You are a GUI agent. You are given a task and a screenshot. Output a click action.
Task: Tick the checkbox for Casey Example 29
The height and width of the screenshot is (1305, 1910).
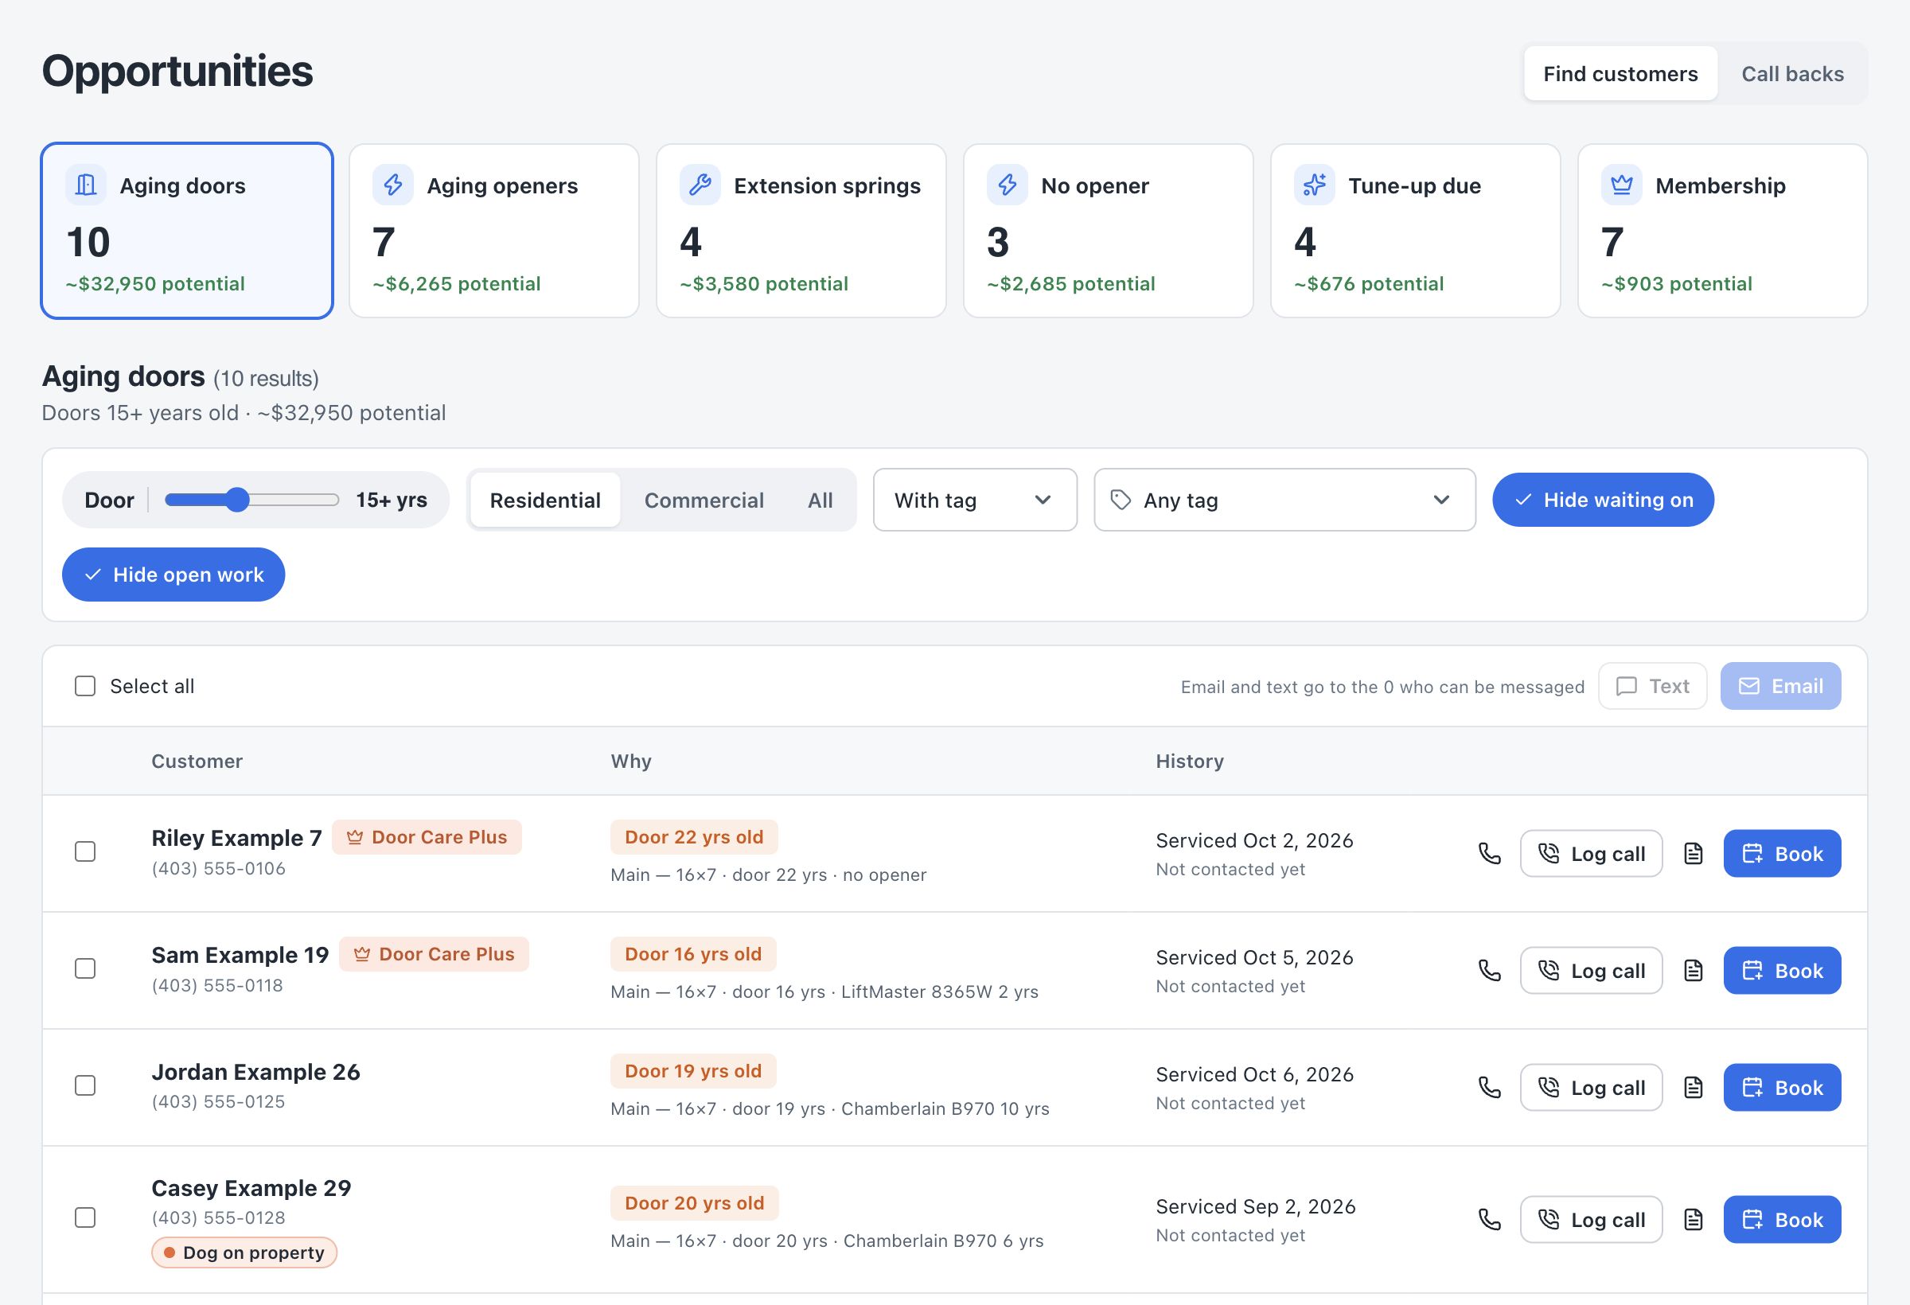click(85, 1218)
